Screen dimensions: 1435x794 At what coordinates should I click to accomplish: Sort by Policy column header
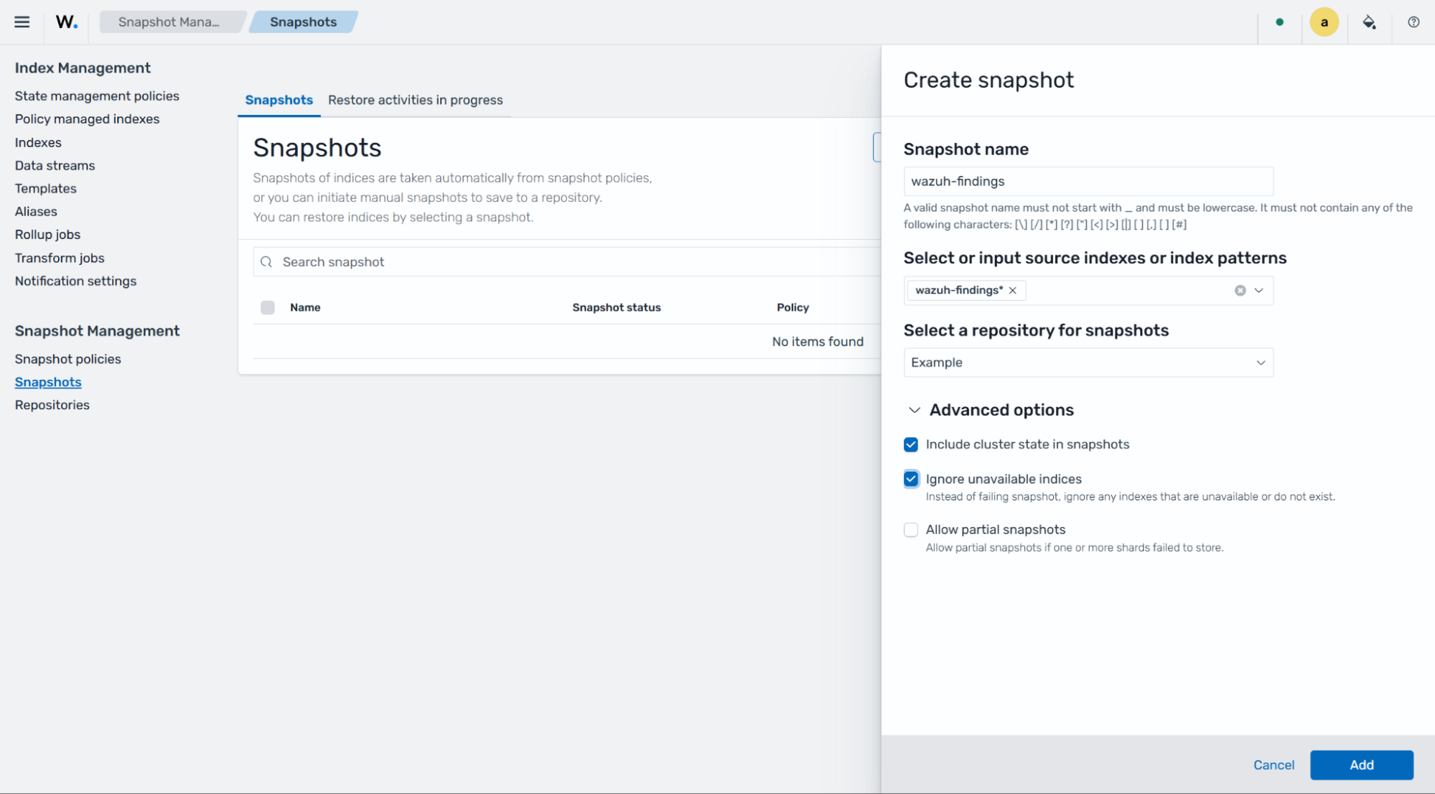(793, 307)
